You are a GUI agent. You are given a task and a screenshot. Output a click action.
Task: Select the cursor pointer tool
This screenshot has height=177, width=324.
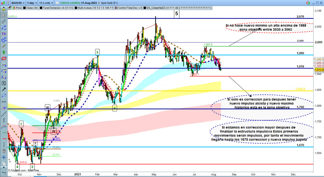coord(4,16)
